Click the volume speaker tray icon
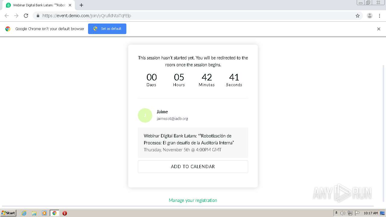Image resolution: width=386 pixels, height=217 pixels. click(343, 213)
